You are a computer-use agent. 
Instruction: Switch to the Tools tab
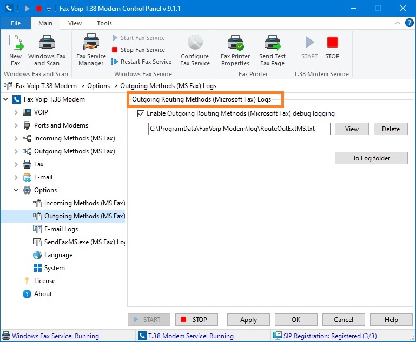104,23
